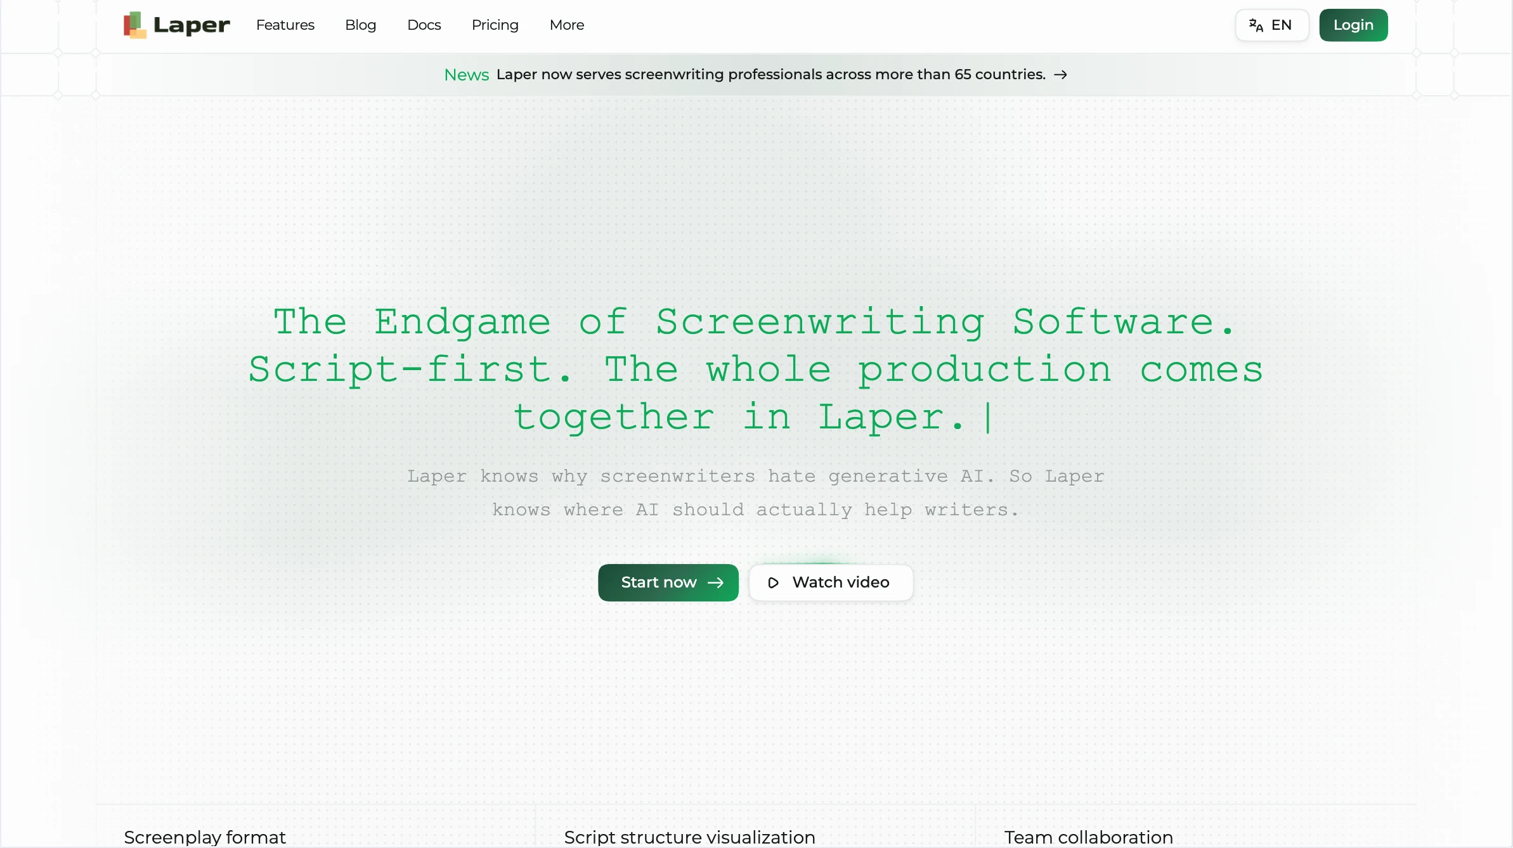Expand the More menu

567,25
